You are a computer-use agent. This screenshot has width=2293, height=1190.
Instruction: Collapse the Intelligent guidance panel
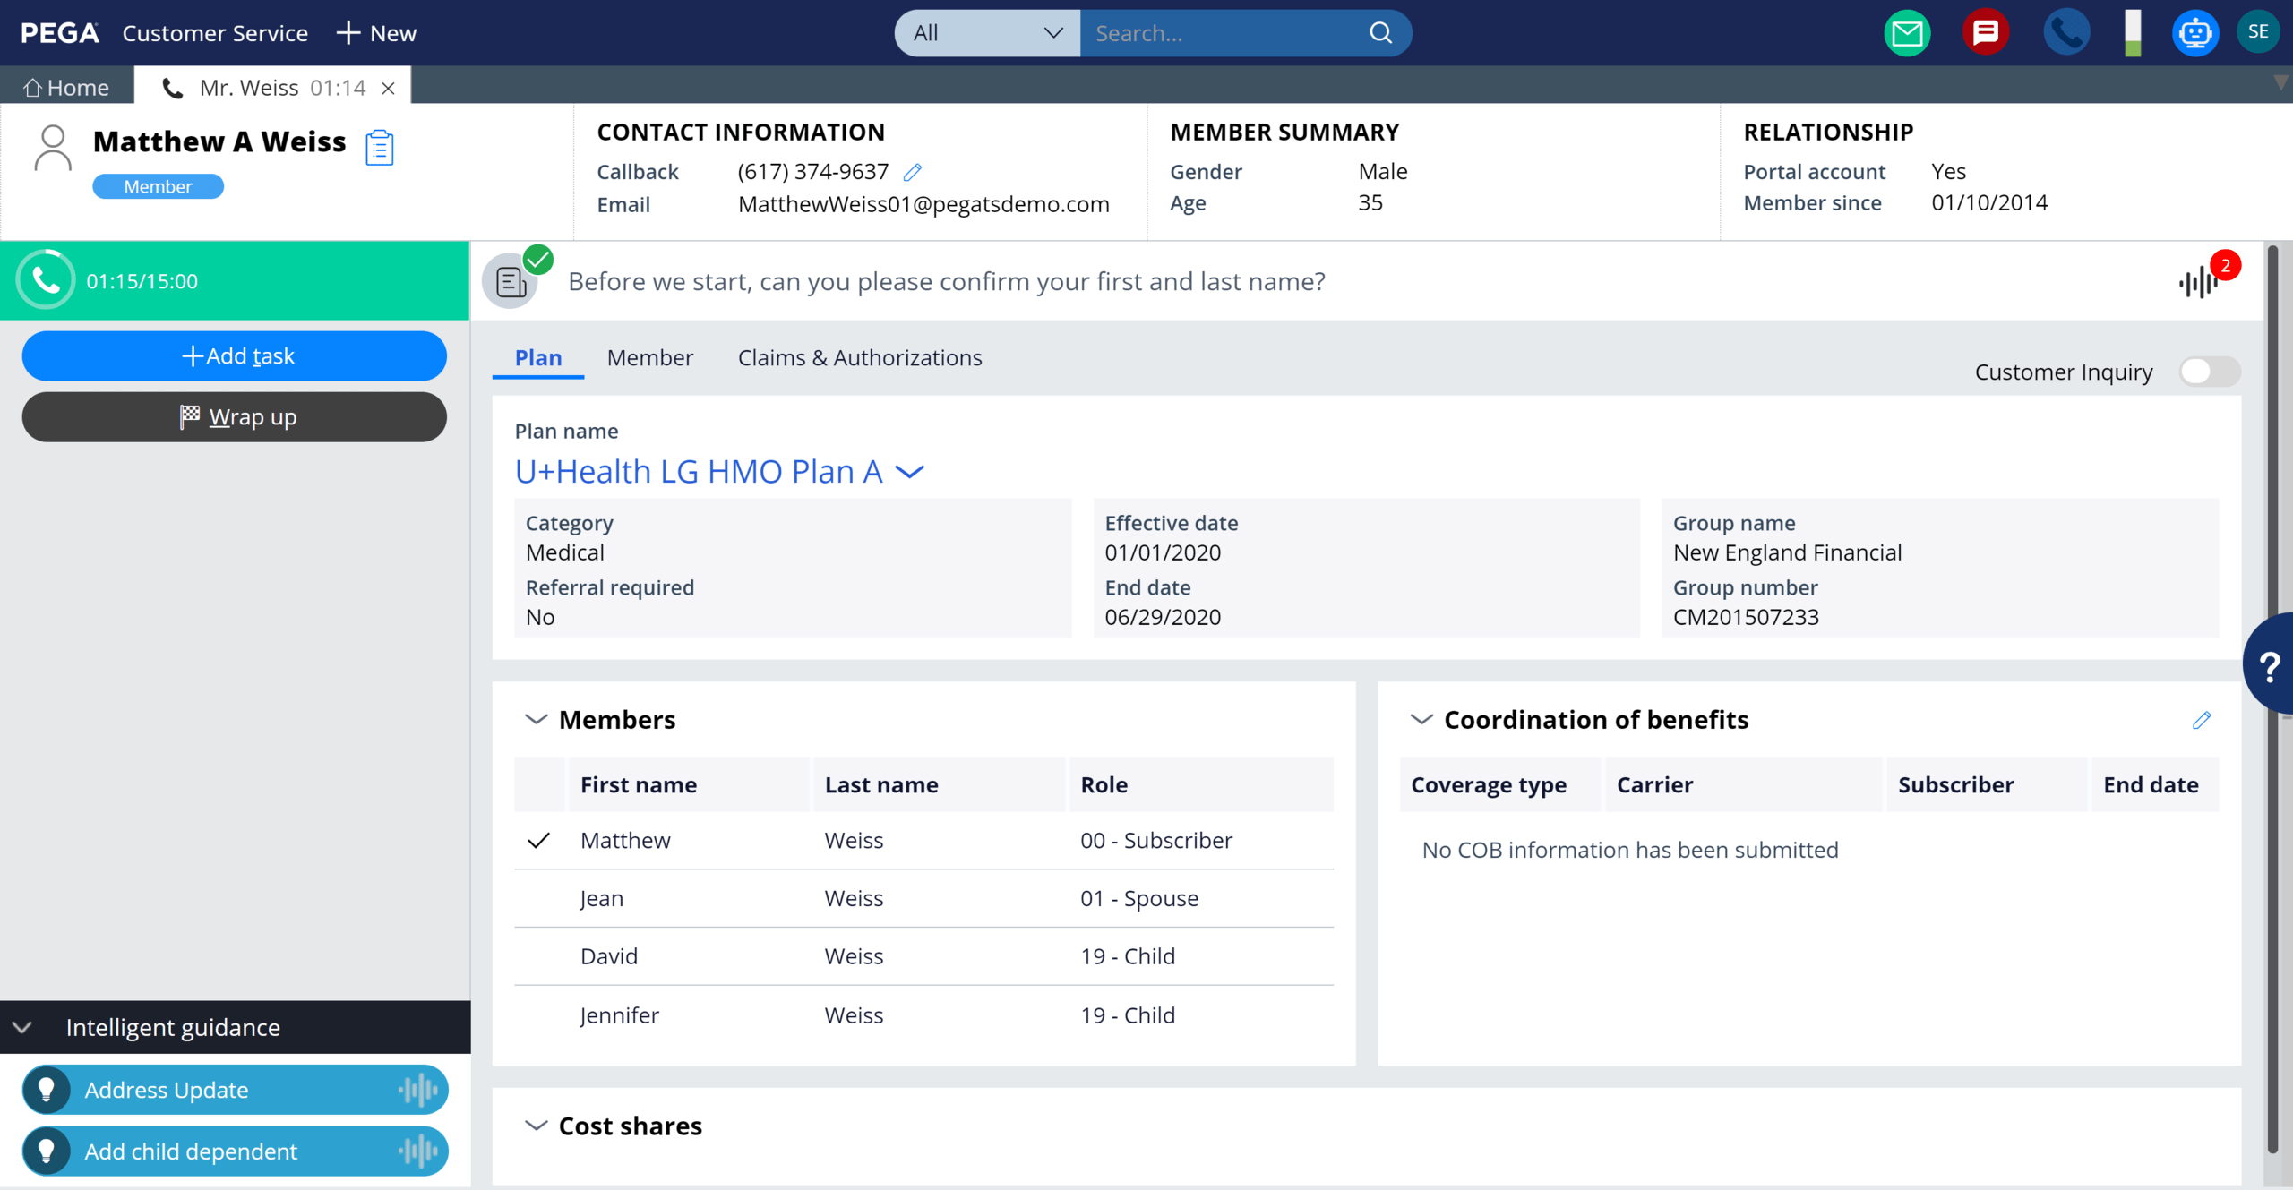[x=22, y=1027]
